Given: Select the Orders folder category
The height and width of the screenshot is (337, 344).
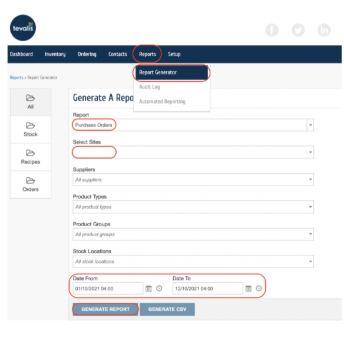Looking at the screenshot, I should [31, 185].
